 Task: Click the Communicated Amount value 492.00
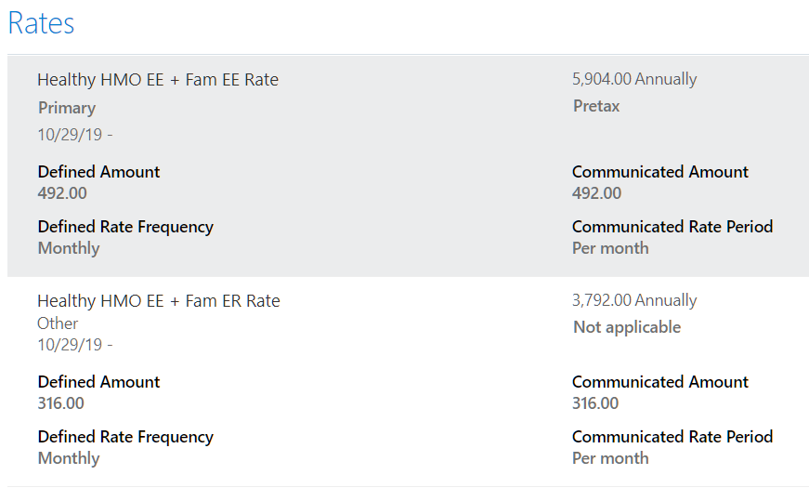[596, 193]
